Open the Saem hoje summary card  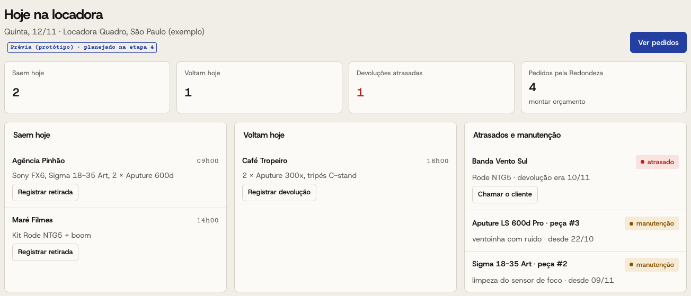[87, 87]
